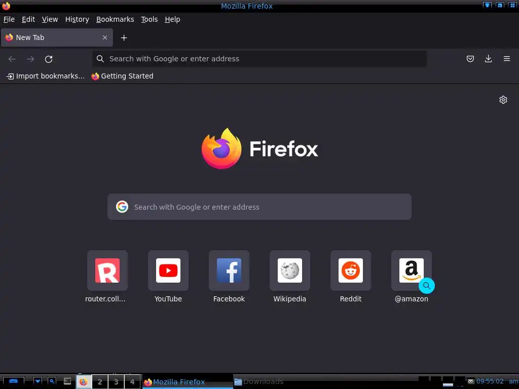Click the Wikipedia label text

click(290, 299)
